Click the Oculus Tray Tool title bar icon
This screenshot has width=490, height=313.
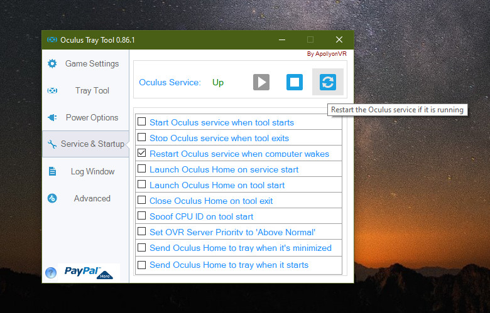[x=52, y=40]
